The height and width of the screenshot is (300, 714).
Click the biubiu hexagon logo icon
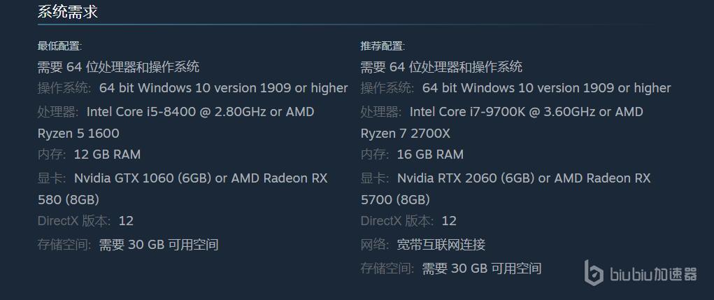tap(594, 273)
